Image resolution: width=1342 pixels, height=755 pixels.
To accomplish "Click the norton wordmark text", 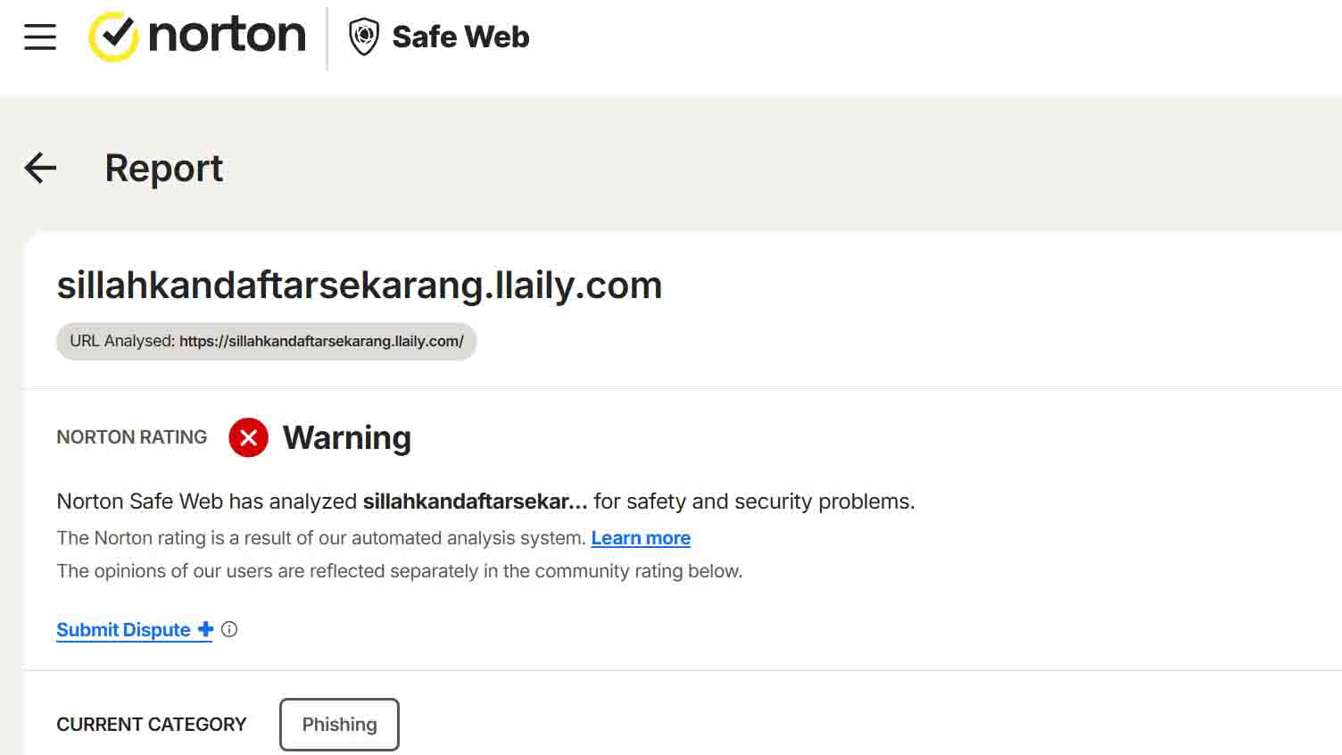I will click(x=227, y=36).
